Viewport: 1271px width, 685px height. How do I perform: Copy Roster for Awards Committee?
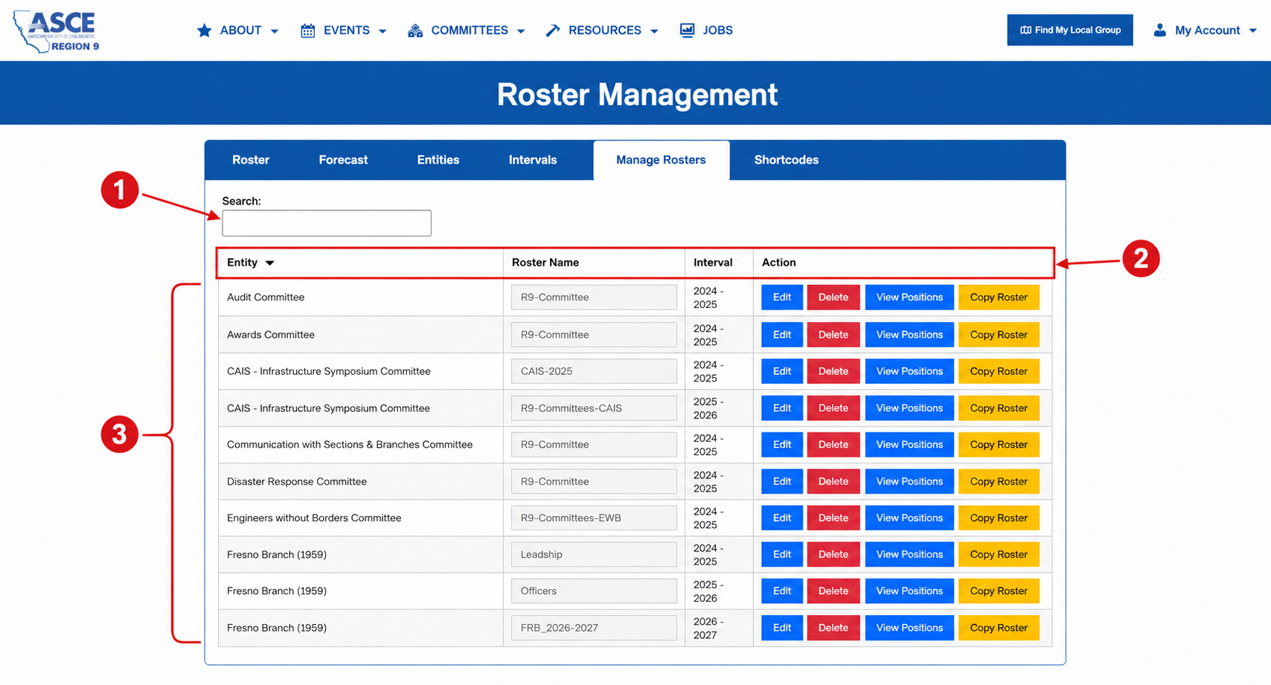[x=999, y=335]
